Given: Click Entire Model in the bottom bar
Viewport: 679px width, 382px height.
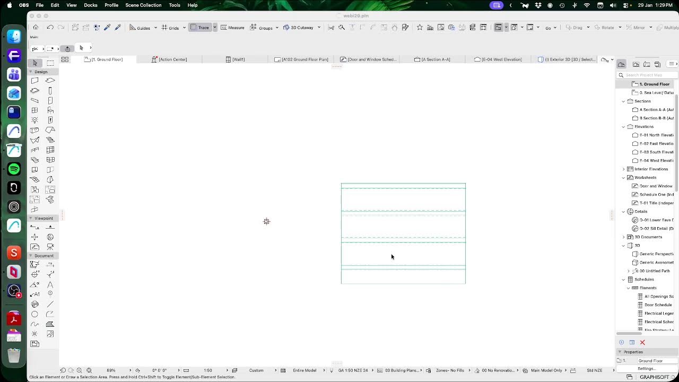Looking at the screenshot, I should point(304,370).
